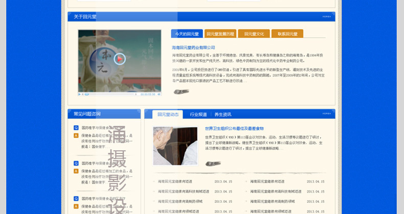Go to the 联系回元堂 tab
The height and width of the screenshot is (214, 404).
tap(287, 34)
